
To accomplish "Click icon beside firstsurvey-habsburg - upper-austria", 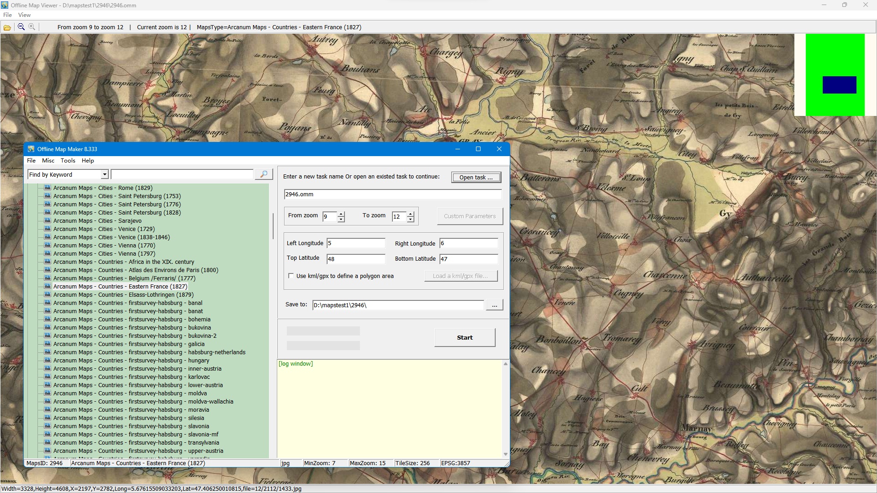I will click(47, 451).
